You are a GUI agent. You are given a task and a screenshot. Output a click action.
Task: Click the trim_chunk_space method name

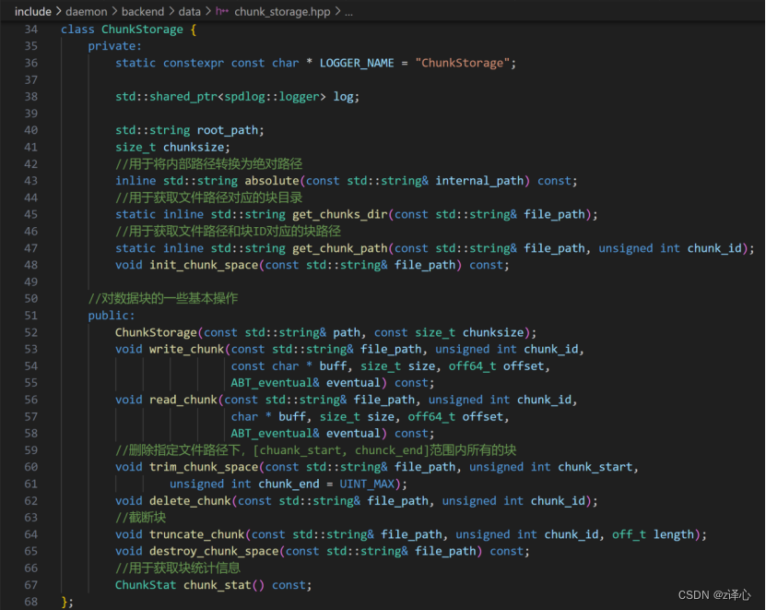[203, 467]
